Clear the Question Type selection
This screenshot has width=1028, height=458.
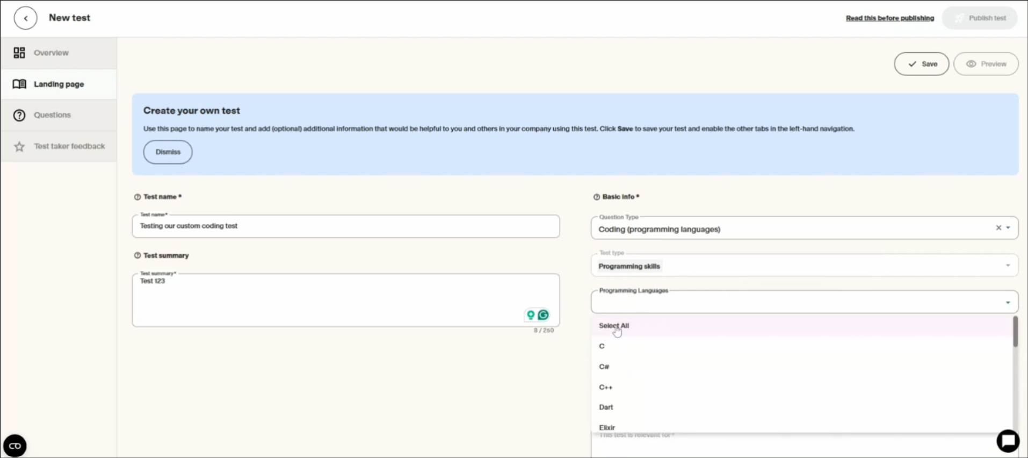[998, 228]
